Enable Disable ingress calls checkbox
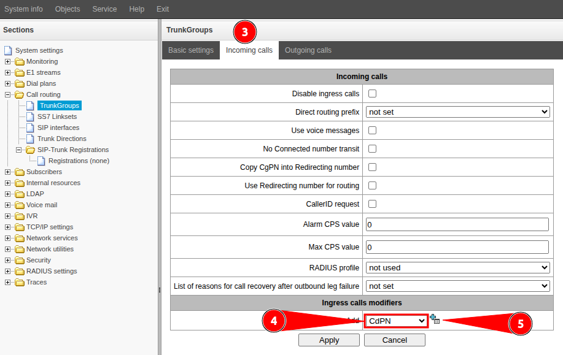Screen dimensions: 563x355 (372, 94)
